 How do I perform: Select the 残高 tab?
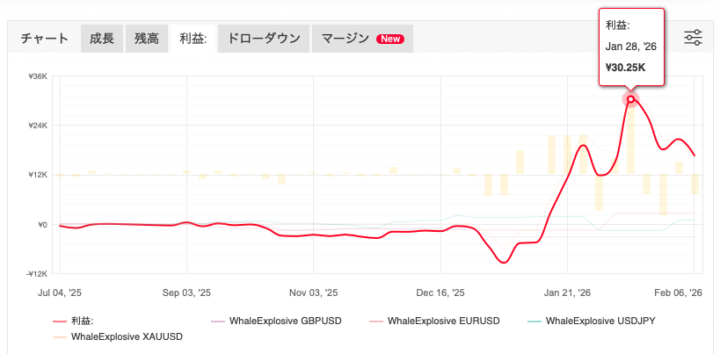point(146,39)
